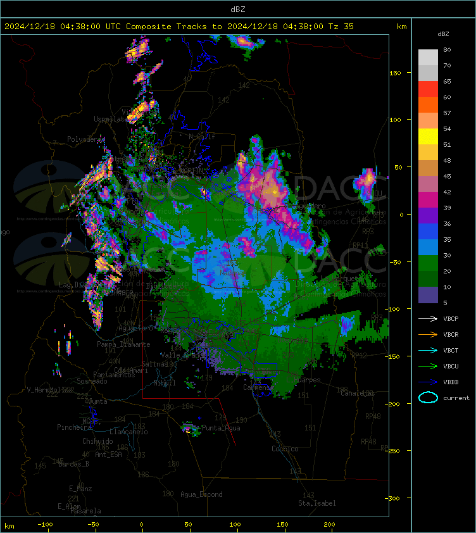Click the 'Sta.Isabel' place label on map
This screenshot has width=476, height=533.
317,503
